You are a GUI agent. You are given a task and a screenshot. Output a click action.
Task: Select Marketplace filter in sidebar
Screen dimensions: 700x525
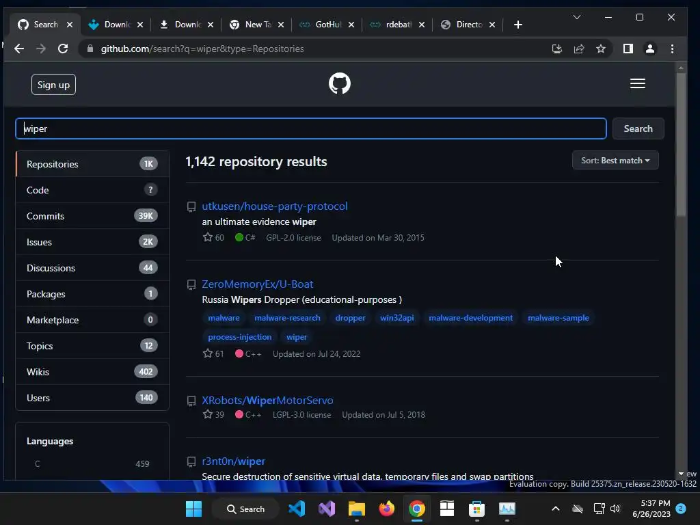tap(92, 320)
